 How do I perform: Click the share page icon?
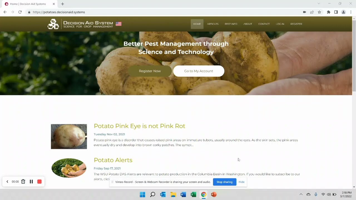[312, 12]
